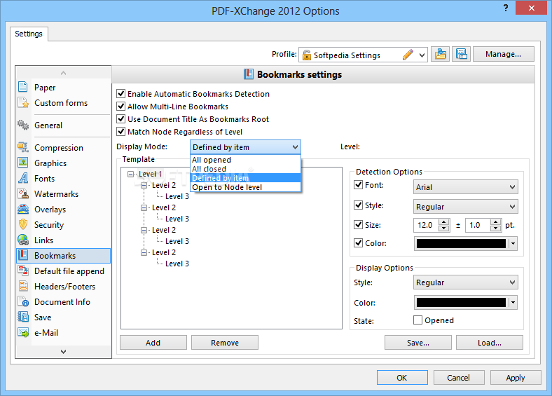The image size is (552, 396).
Task: Uncheck the Style detection checkbox
Action: tap(359, 205)
